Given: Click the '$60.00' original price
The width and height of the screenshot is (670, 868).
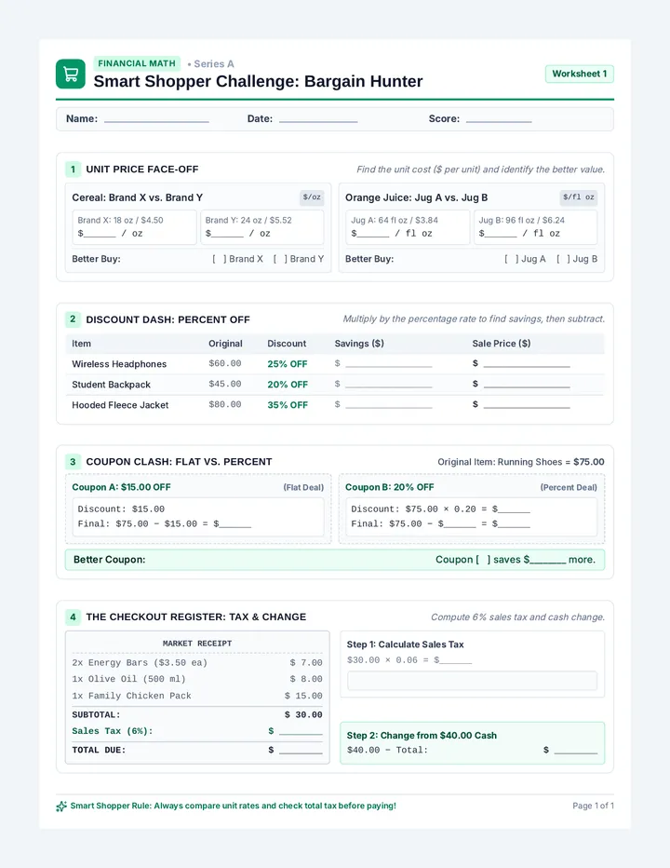Looking at the screenshot, I should tap(224, 364).
